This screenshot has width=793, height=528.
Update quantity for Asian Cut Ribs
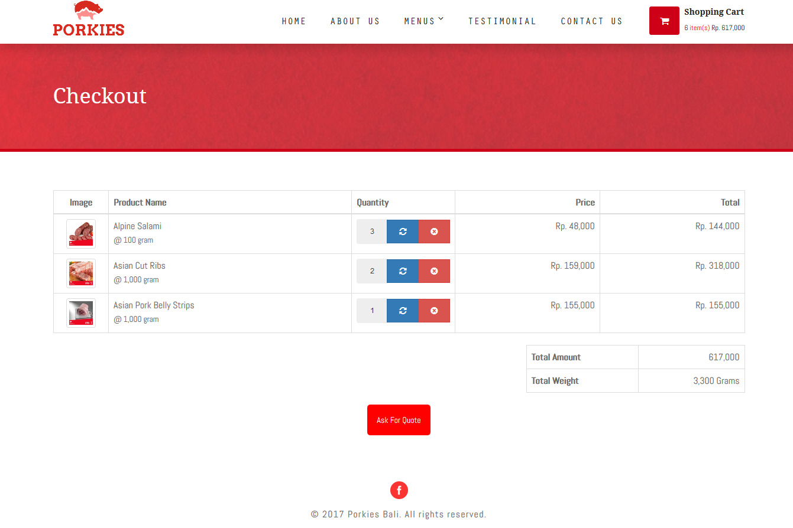coord(403,271)
